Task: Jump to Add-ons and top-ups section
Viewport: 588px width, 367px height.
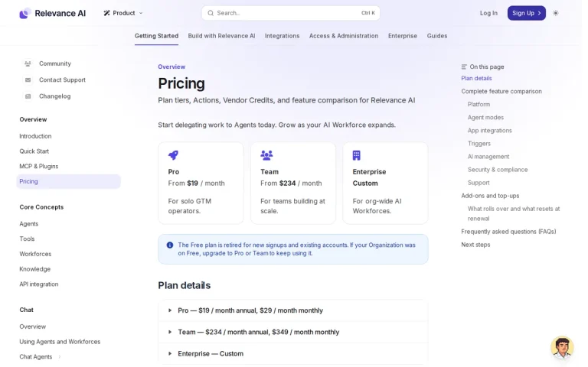Action: [x=490, y=196]
